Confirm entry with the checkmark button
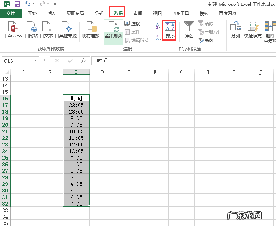This screenshot has height=226, width=276. [x=70, y=61]
